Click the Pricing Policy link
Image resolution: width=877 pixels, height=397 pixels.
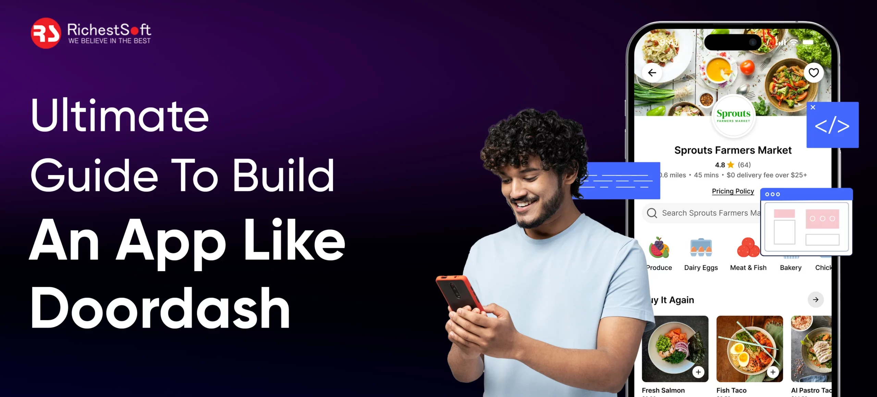[732, 191]
